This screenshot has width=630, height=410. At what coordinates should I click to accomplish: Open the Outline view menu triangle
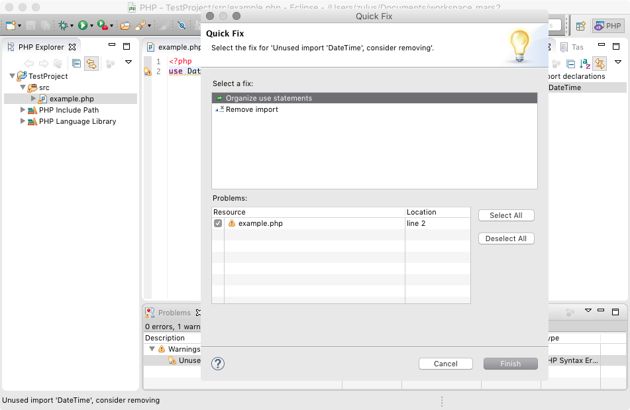[x=618, y=62]
